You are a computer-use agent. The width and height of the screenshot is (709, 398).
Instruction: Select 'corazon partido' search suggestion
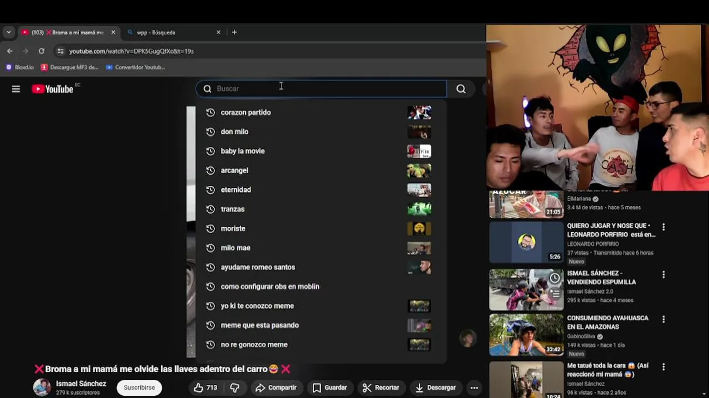coord(321,112)
